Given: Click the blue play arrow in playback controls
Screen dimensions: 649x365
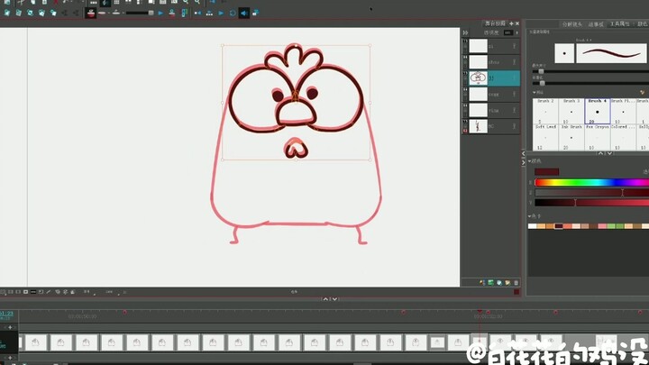Looking at the screenshot, I should [x=221, y=14].
